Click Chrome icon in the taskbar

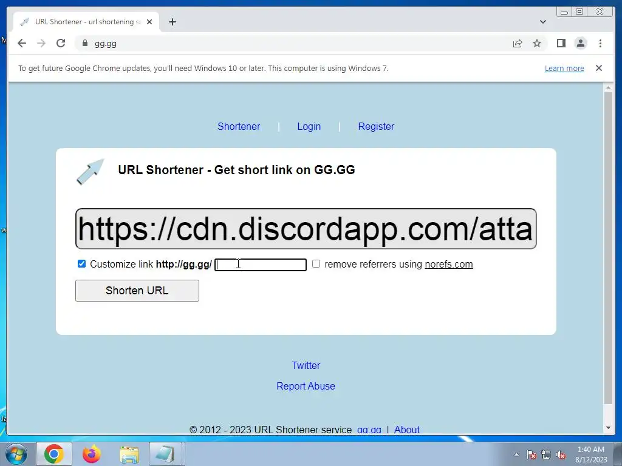click(x=54, y=454)
